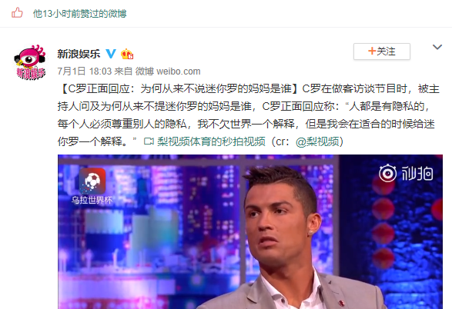Click the blue verified V badge
452x309 pixels.
click(x=111, y=54)
